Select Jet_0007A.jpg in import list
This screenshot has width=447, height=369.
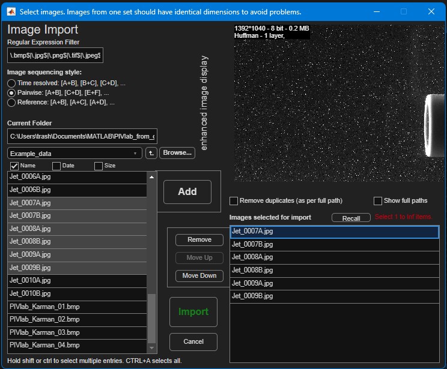pyautogui.click(x=335, y=232)
